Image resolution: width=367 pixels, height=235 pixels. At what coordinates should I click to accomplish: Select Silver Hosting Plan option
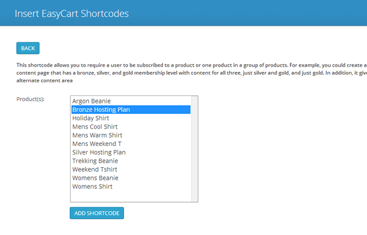click(x=99, y=152)
